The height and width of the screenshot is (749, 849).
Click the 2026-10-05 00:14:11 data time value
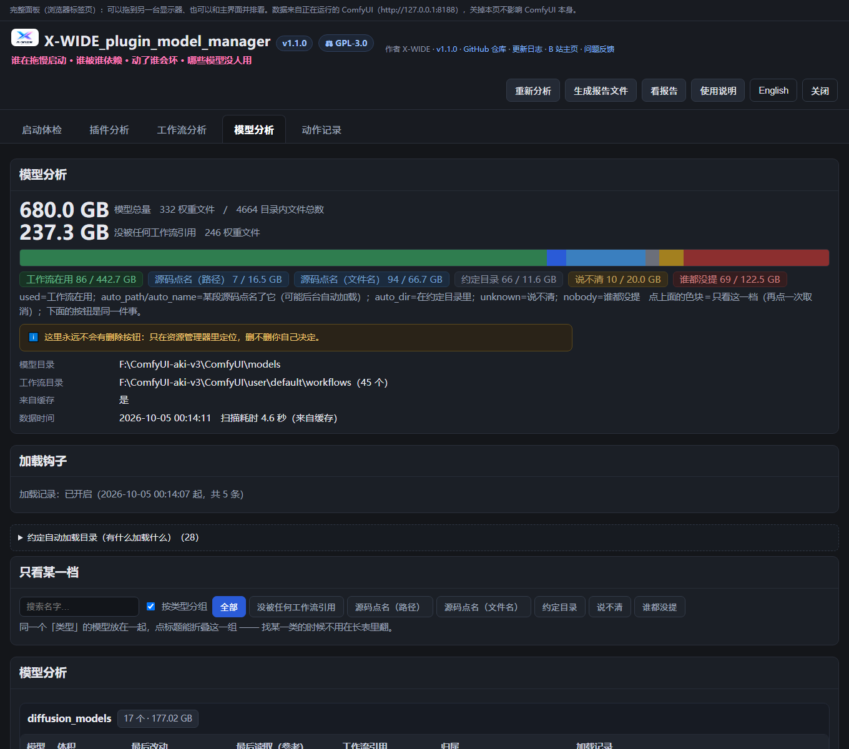[165, 418]
